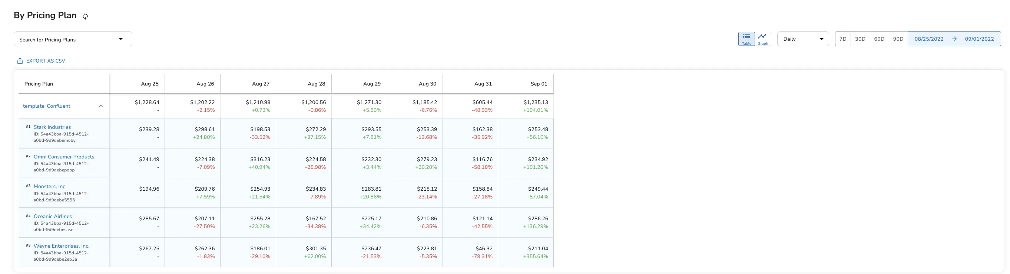Click the +355.64% change value
The width and height of the screenshot is (1010, 274).
[x=536, y=256]
